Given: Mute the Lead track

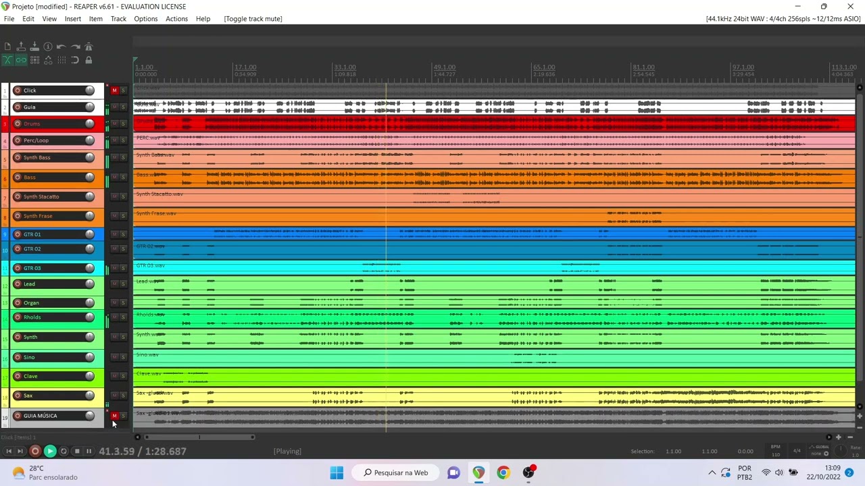Looking at the screenshot, I should coord(115,284).
